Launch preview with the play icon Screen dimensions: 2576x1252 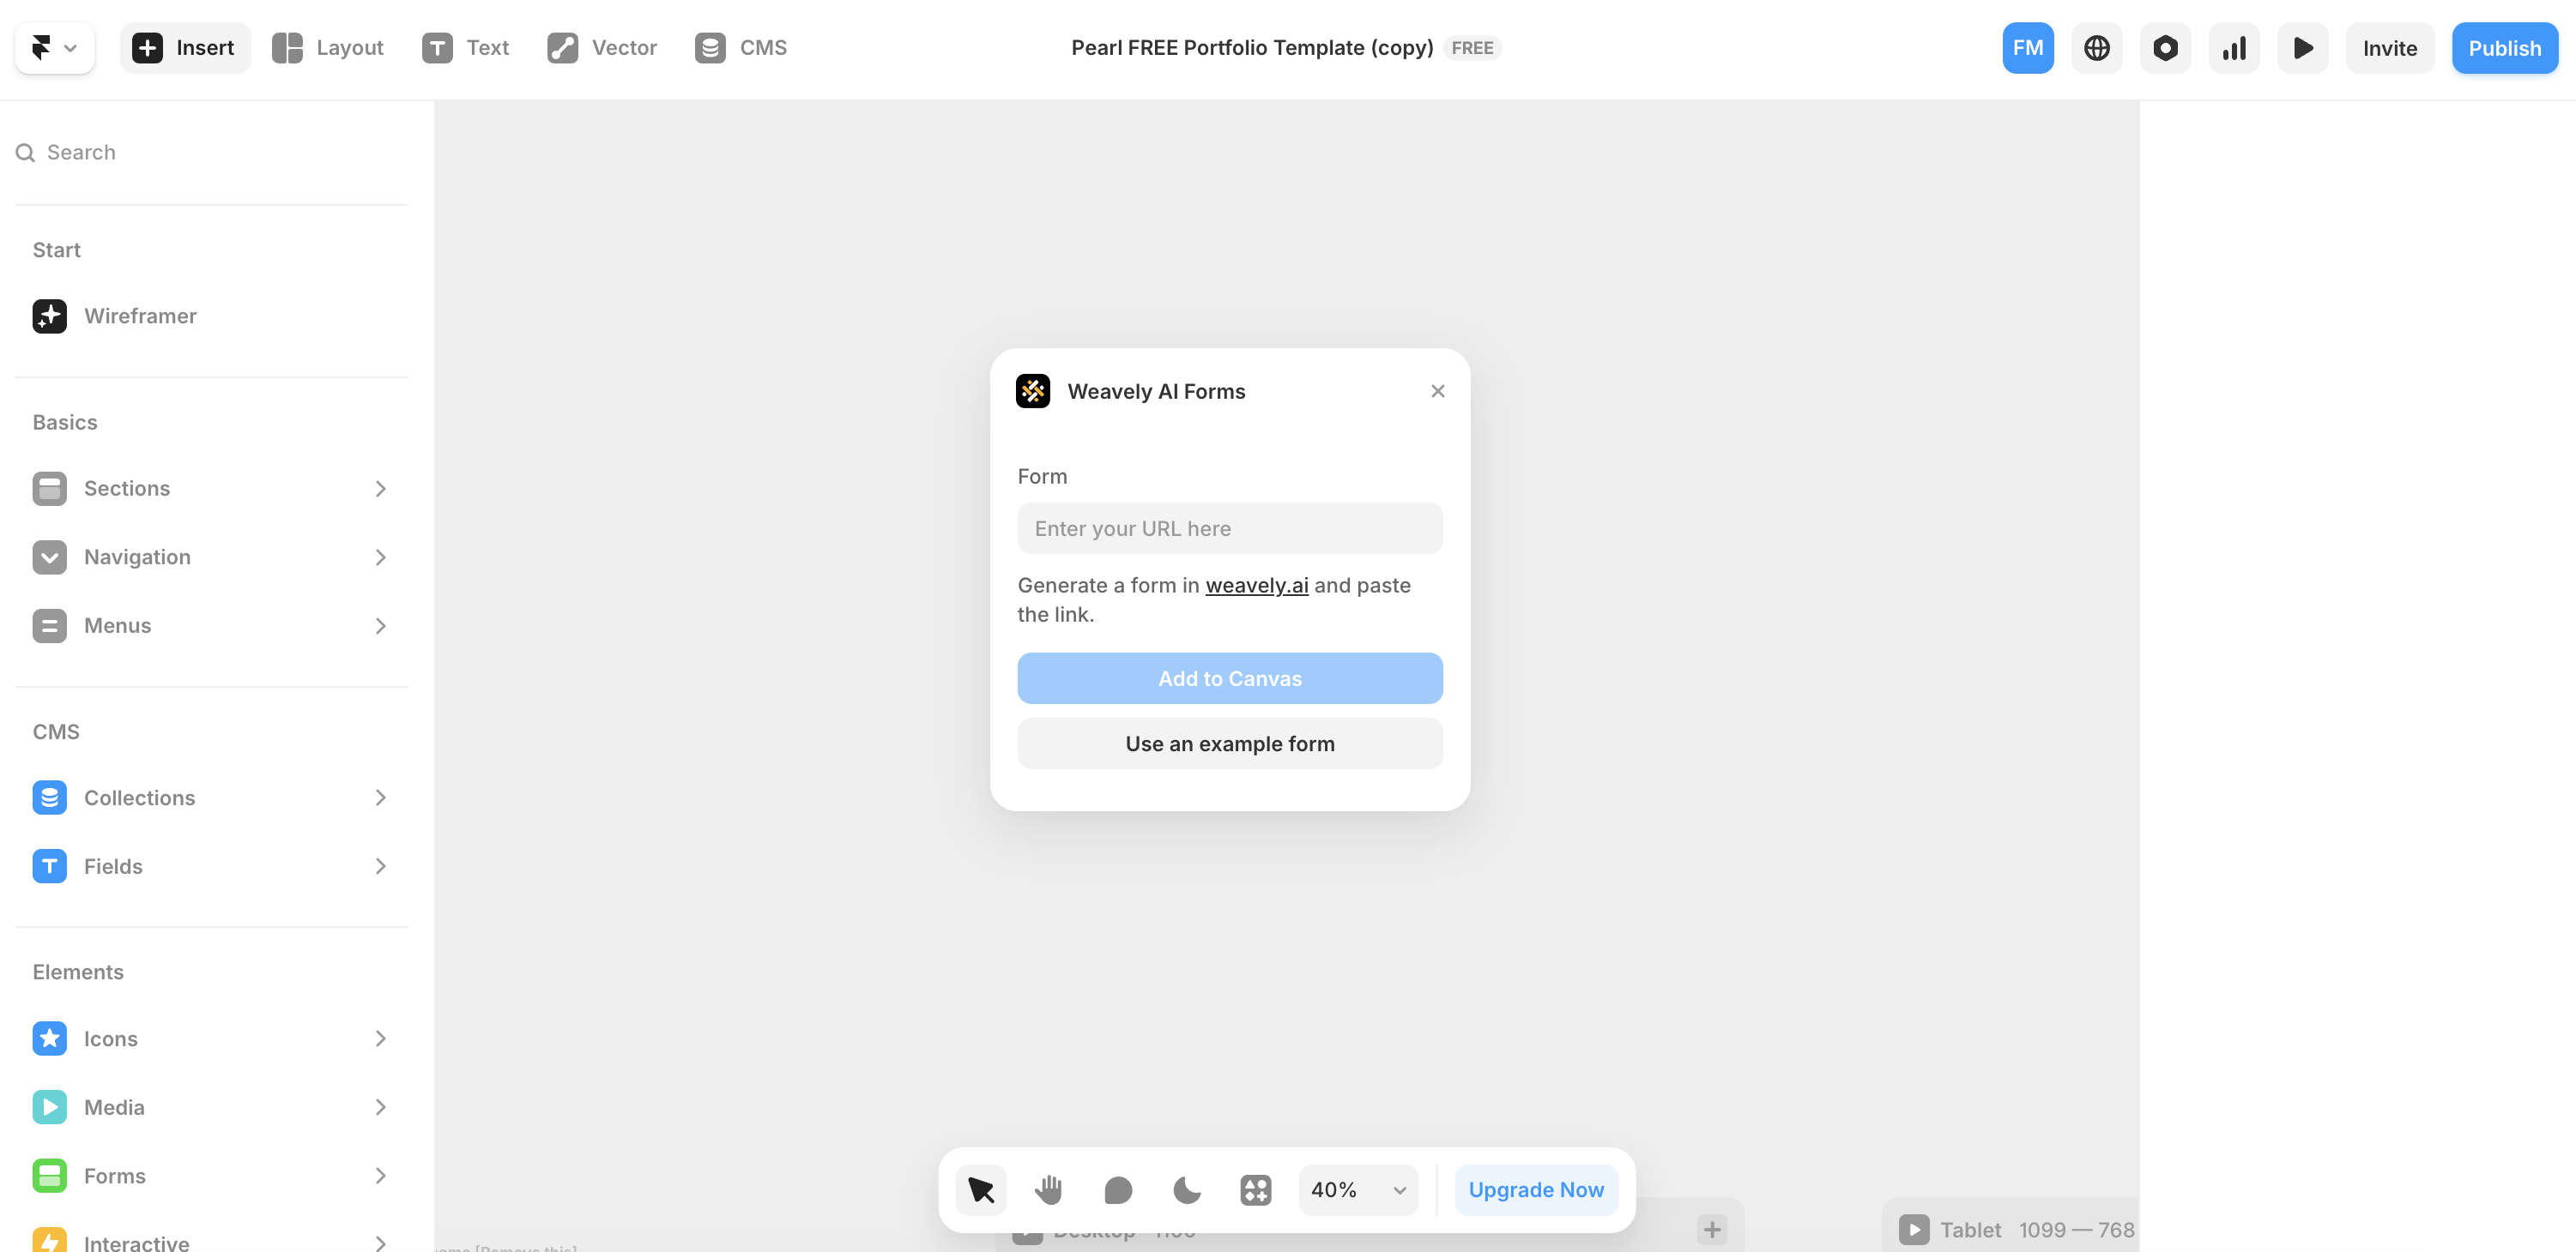2302,47
